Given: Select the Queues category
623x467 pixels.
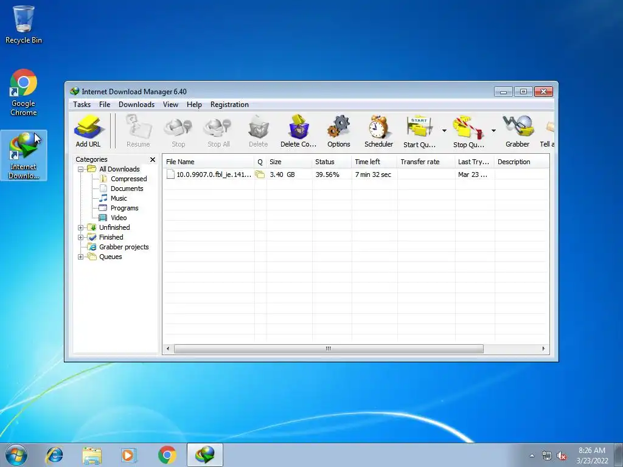Looking at the screenshot, I should coord(111,257).
